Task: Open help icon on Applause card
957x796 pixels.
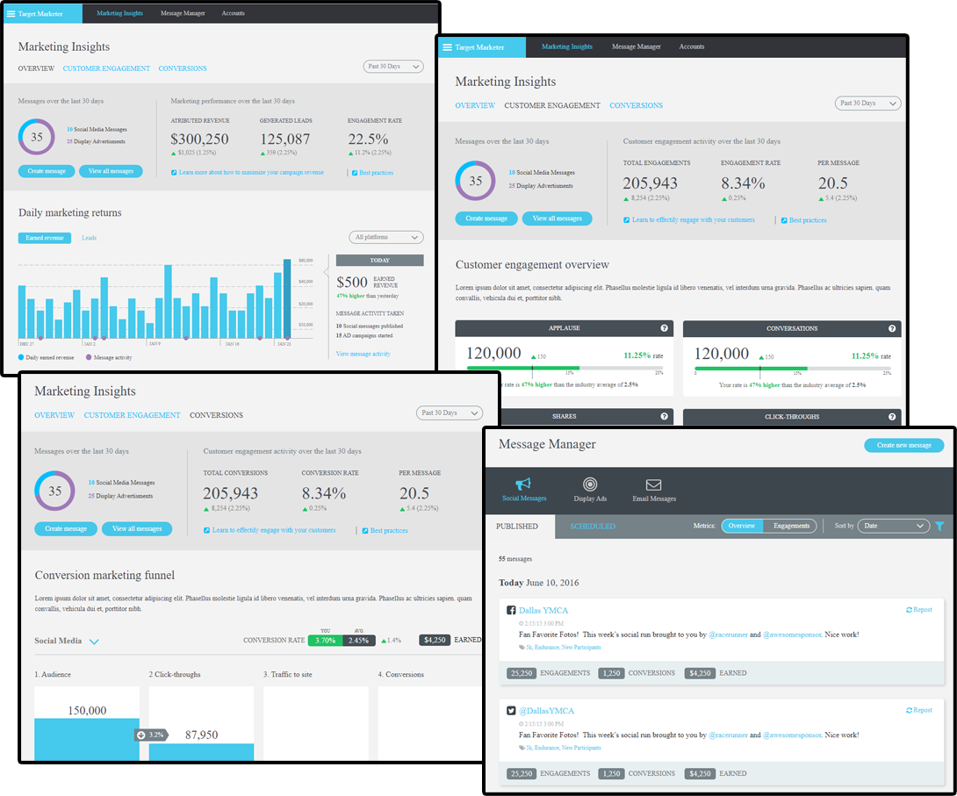Action: (664, 328)
